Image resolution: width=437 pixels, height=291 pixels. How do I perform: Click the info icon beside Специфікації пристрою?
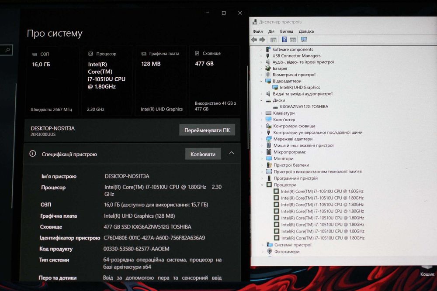point(33,154)
